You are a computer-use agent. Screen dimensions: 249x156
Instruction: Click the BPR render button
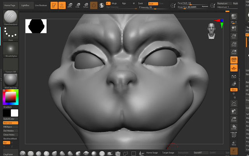(234, 16)
